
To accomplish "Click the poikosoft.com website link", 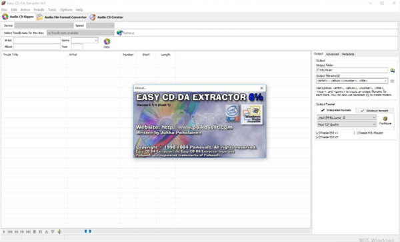I will (197, 127).
